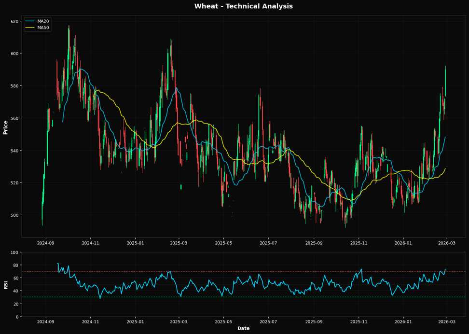The width and height of the screenshot is (469, 334).
Task: Click 2025-01 date tick under the RSI chart
Action: (x=136, y=322)
